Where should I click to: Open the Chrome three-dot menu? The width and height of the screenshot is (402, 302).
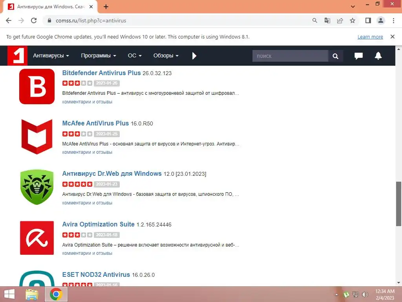393,20
